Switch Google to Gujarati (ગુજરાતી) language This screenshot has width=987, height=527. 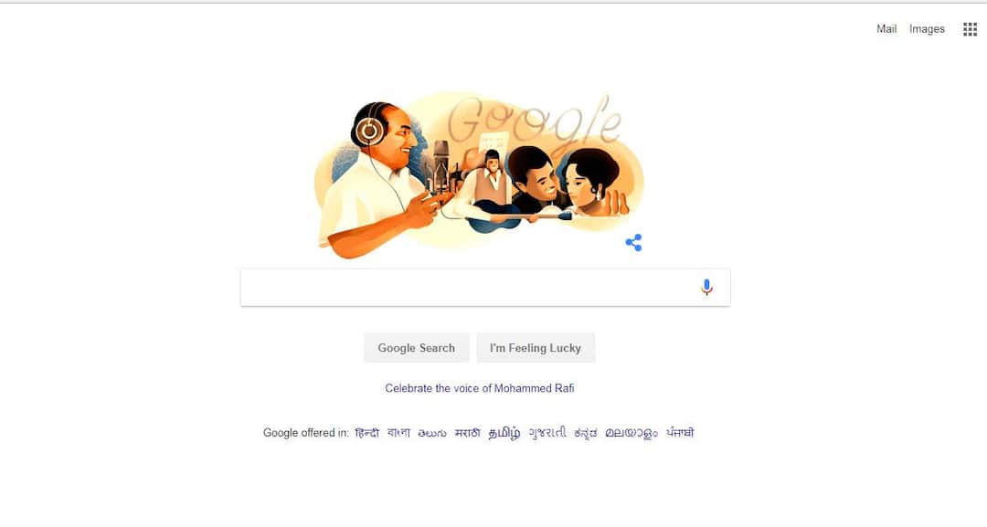tap(547, 433)
